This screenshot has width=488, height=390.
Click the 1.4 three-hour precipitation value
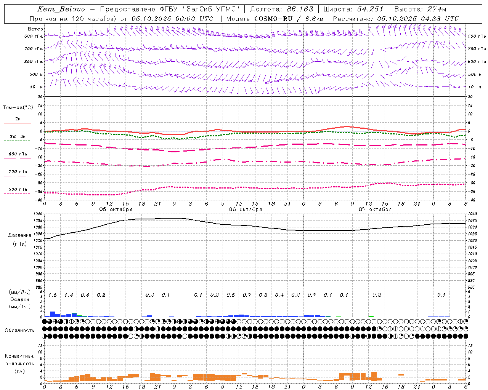click(x=69, y=295)
